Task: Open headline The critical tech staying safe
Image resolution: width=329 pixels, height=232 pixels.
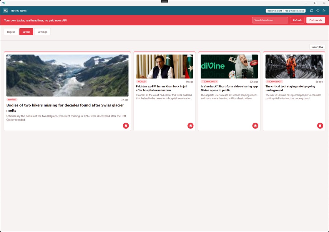Action: (x=290, y=88)
